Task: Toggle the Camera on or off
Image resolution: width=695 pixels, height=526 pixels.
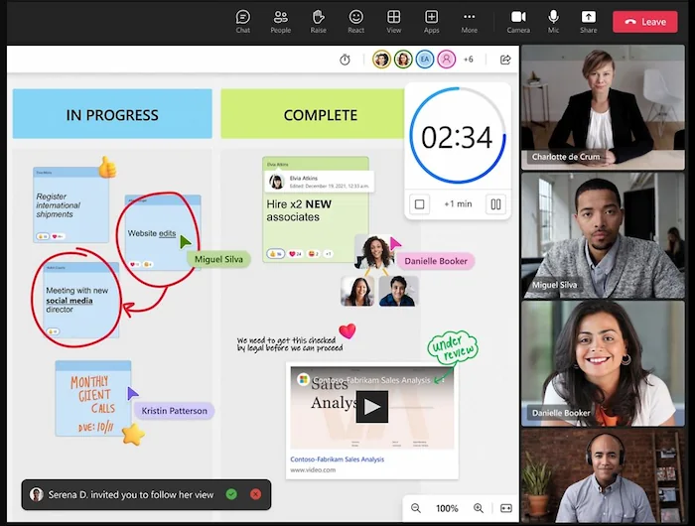Action: 518,21
